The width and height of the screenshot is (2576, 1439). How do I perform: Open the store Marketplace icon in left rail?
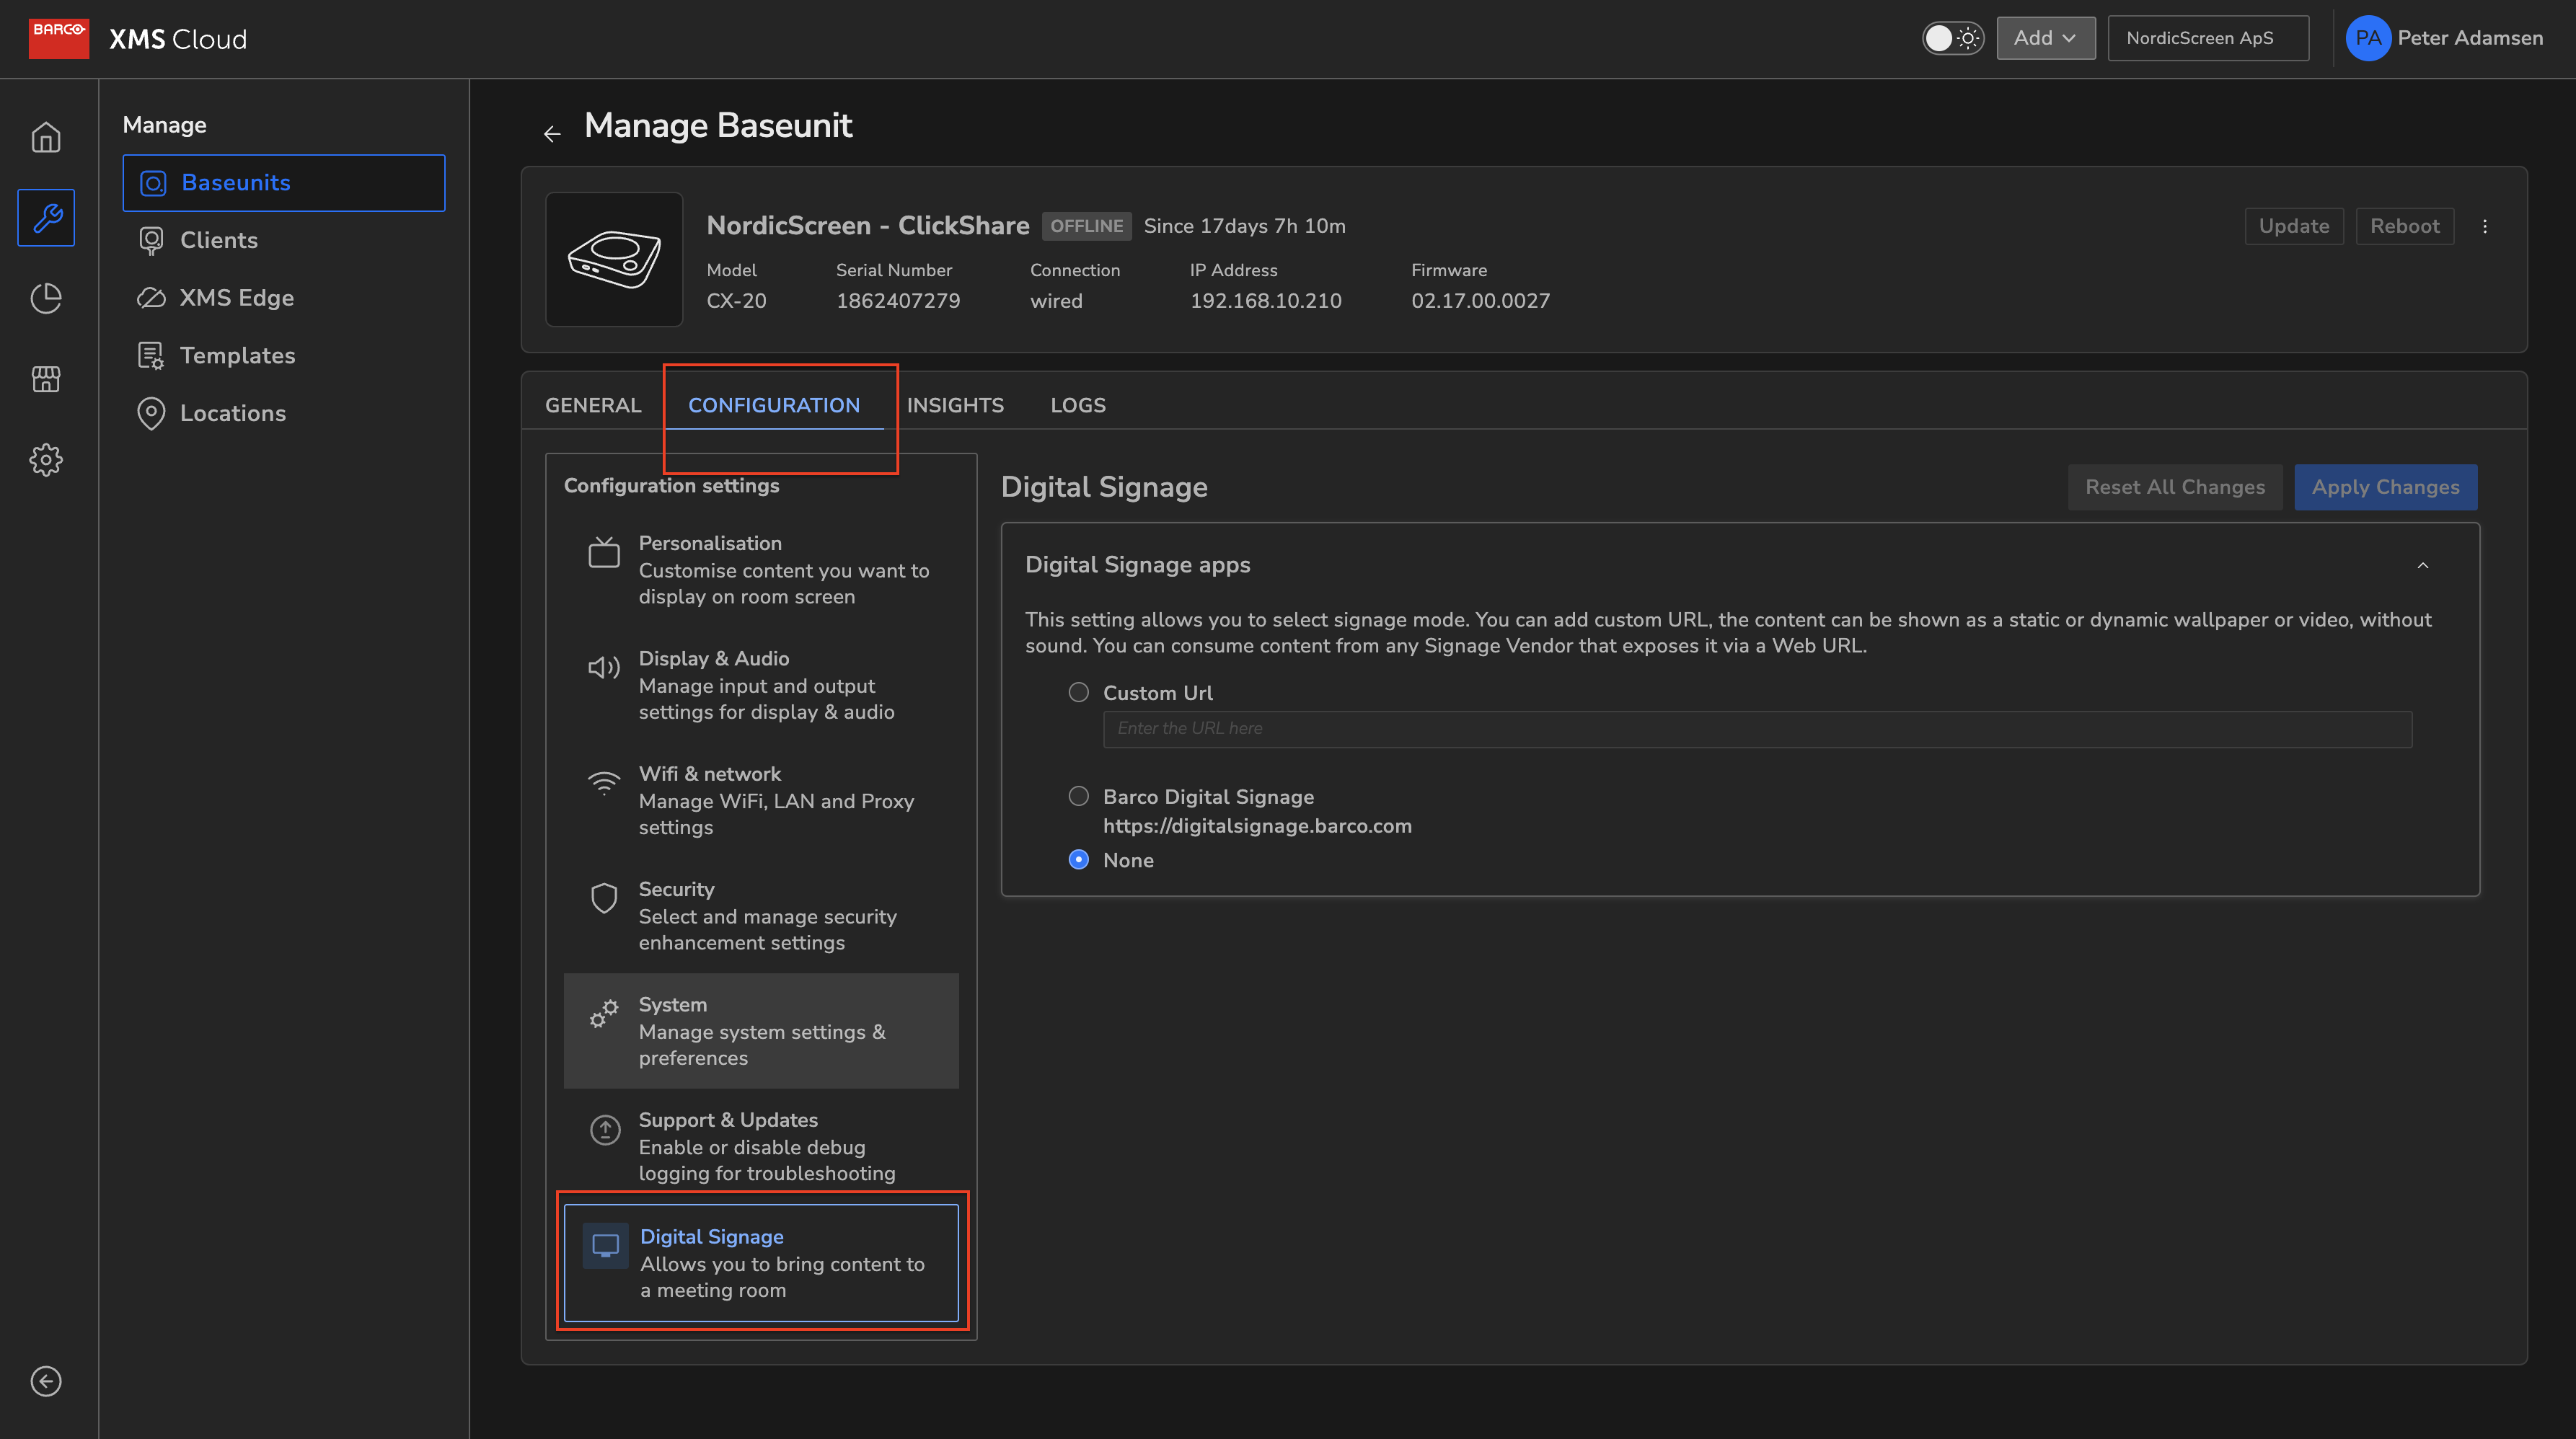point(46,379)
